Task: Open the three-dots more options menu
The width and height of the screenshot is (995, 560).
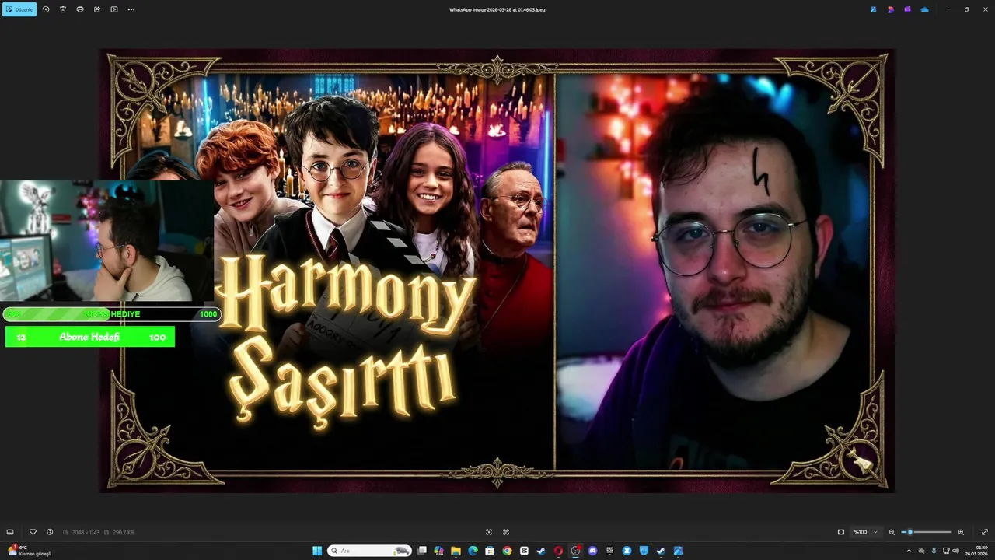Action: 131,9
